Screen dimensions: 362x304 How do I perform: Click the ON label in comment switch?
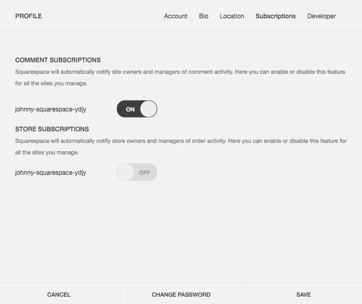point(130,109)
